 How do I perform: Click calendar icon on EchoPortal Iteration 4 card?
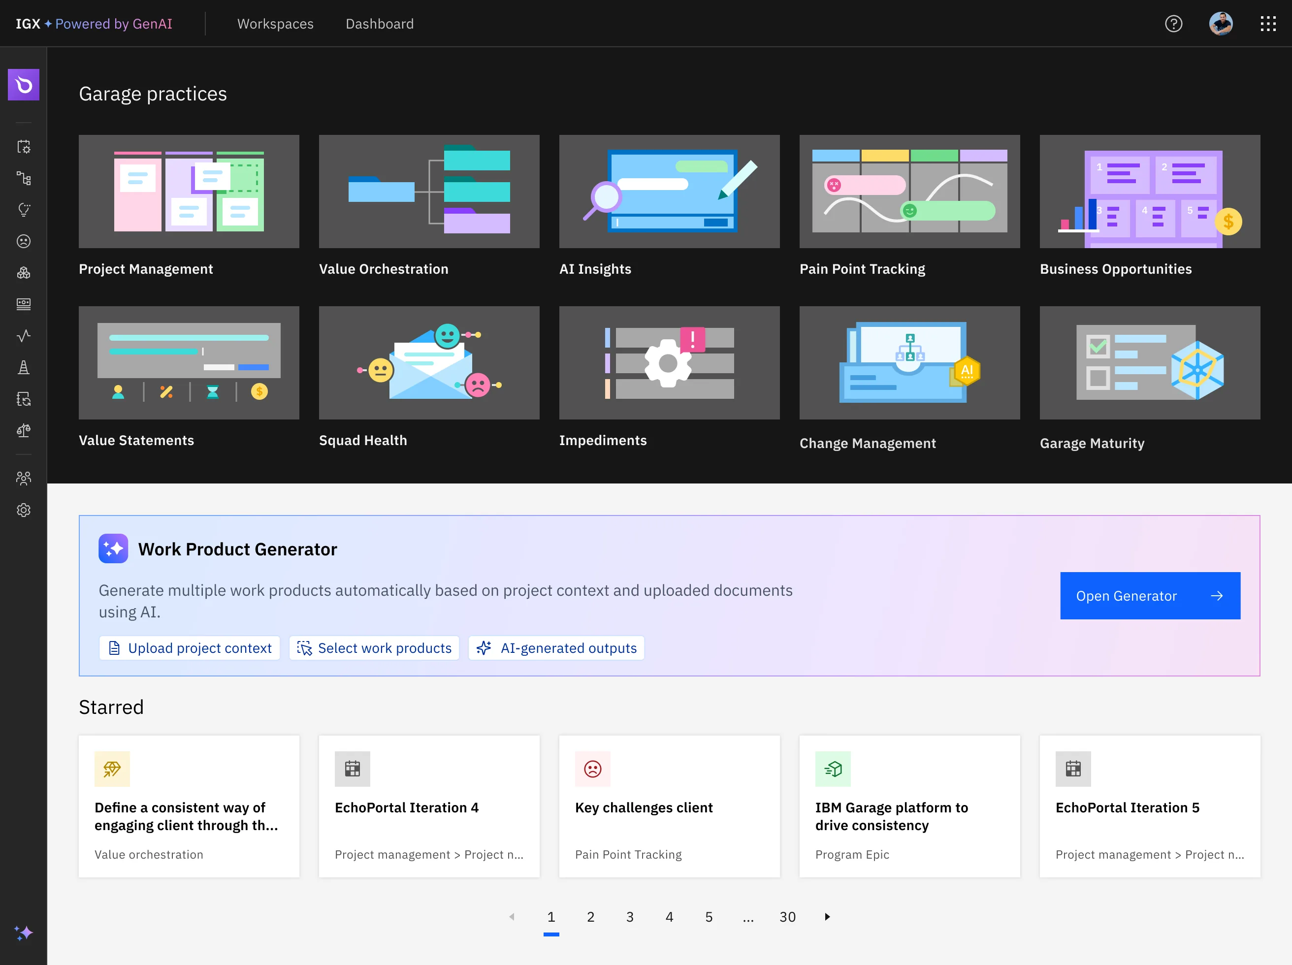pos(352,769)
